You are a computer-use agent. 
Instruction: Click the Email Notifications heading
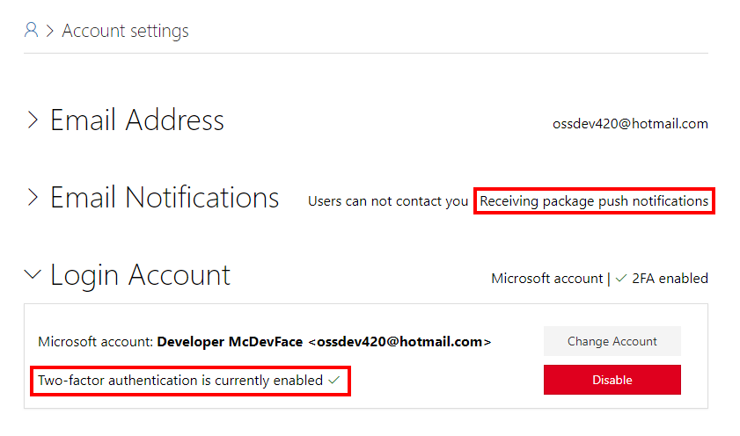click(164, 197)
